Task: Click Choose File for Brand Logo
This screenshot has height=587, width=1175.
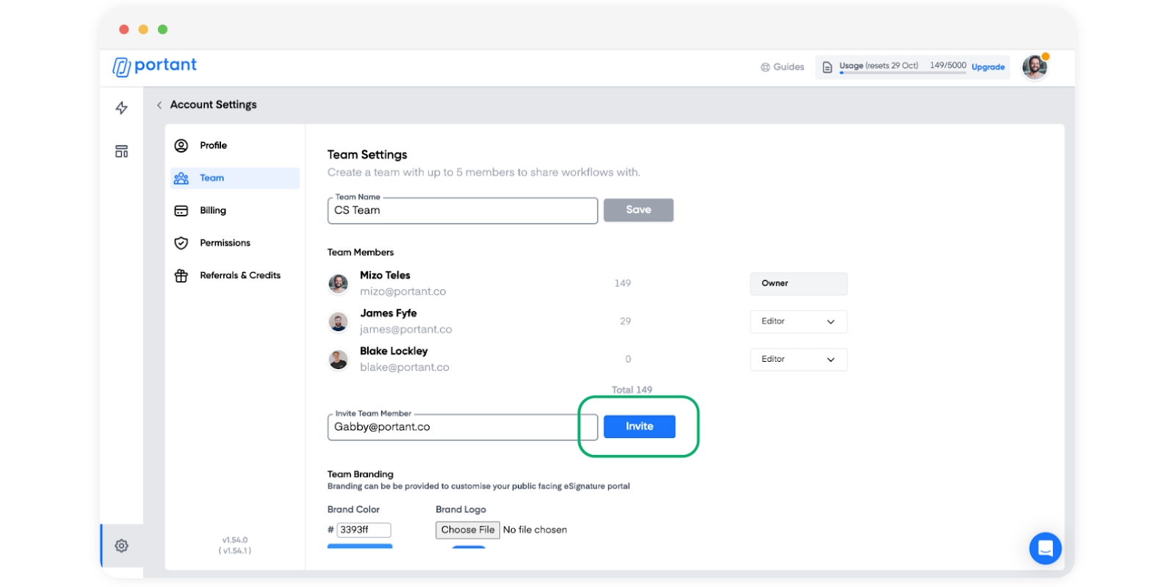Action: (x=468, y=530)
